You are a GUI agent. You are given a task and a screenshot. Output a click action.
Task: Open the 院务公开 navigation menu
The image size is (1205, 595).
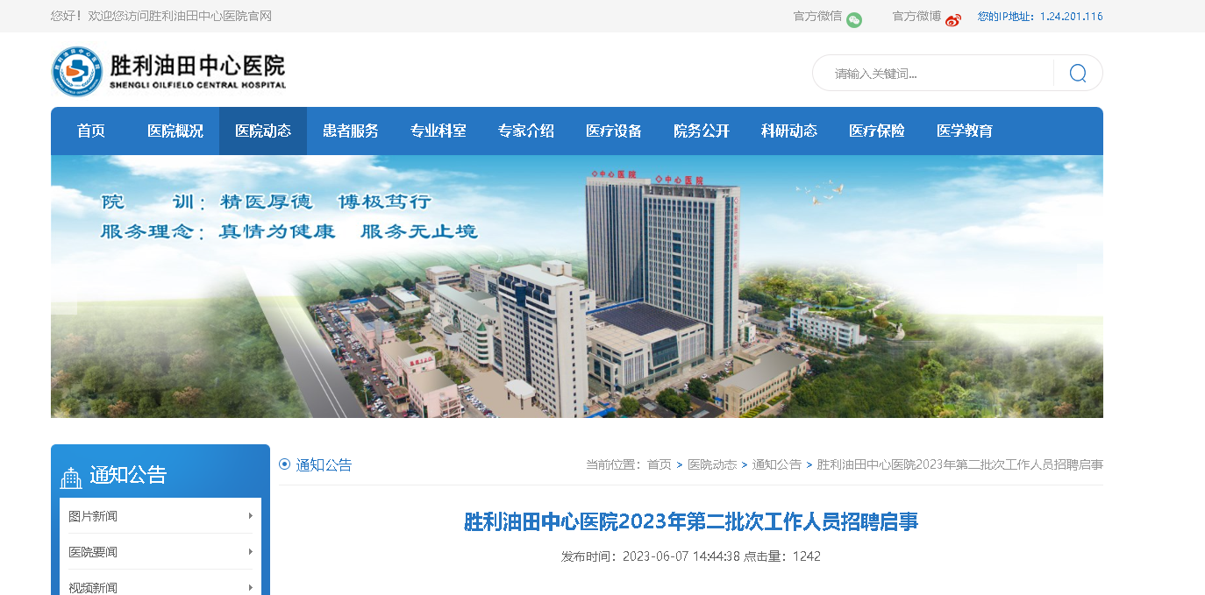point(702,131)
